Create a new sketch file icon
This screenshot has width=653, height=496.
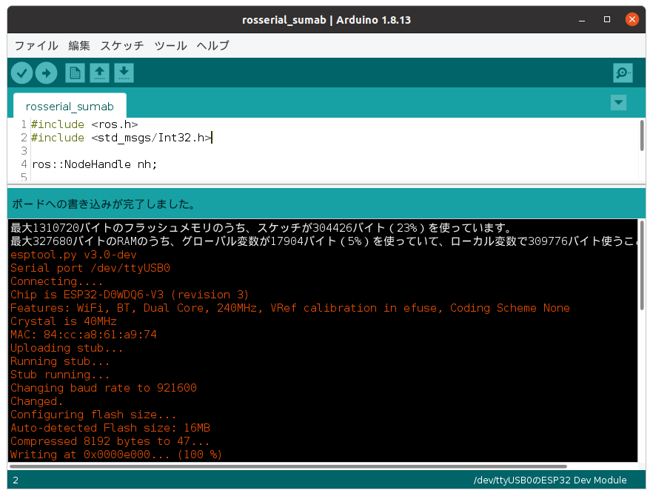[x=75, y=73]
